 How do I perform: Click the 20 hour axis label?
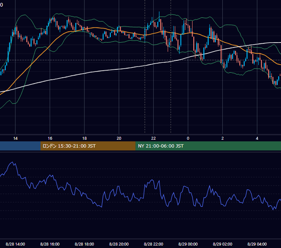pyautogui.click(x=119, y=138)
